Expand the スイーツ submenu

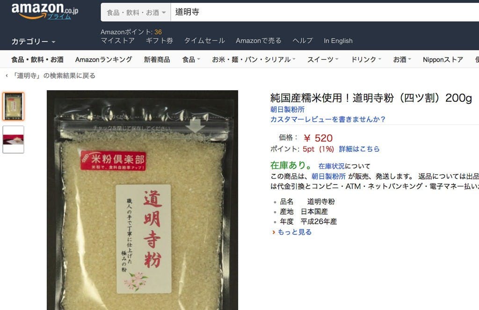tap(323, 59)
